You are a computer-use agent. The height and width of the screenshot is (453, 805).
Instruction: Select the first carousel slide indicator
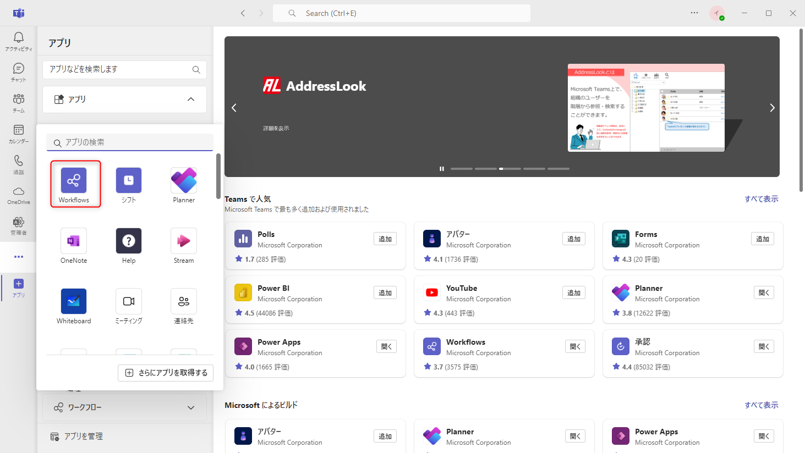pyautogui.click(x=462, y=169)
